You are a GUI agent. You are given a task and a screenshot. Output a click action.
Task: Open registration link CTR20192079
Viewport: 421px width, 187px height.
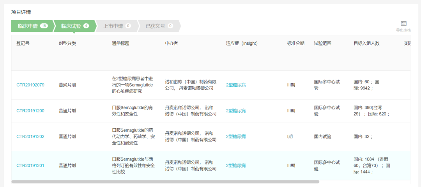tap(30, 85)
